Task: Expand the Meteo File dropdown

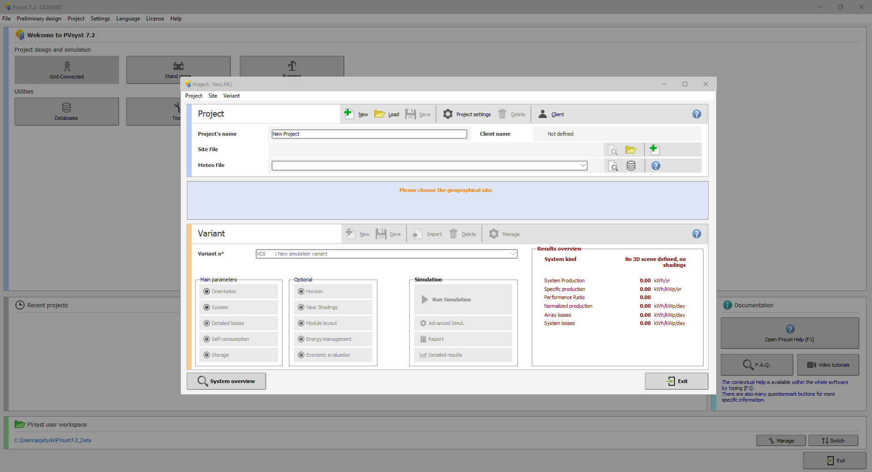Action: (x=583, y=166)
